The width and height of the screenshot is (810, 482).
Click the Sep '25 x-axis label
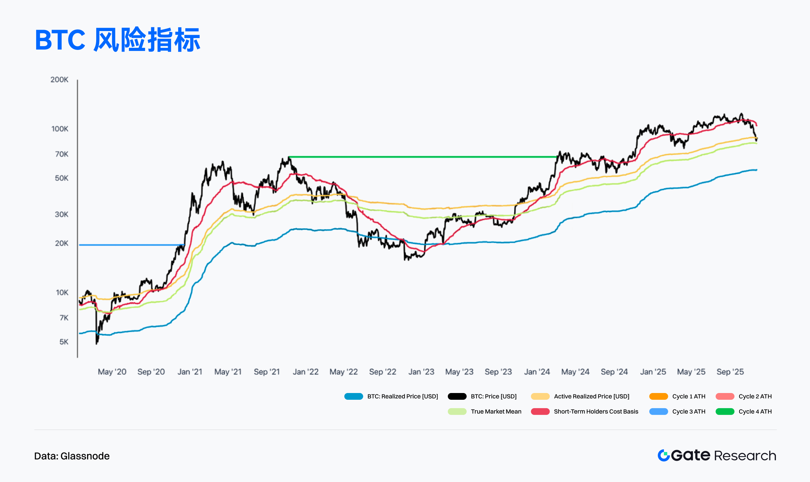pyautogui.click(x=730, y=372)
